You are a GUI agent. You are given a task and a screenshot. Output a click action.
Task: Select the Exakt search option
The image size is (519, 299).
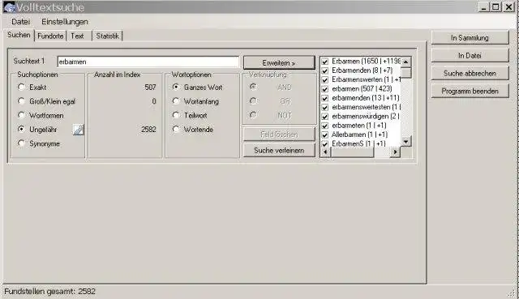tap(22, 87)
